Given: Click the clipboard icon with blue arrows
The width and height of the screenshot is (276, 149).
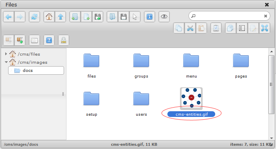Looking at the screenshot, I should [x=216, y=28].
